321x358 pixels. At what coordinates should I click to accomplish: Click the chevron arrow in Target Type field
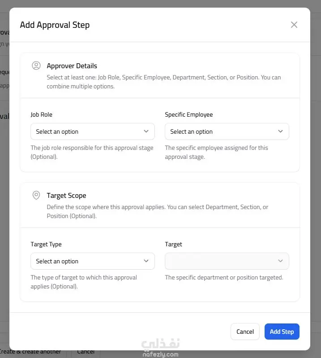pyautogui.click(x=146, y=261)
